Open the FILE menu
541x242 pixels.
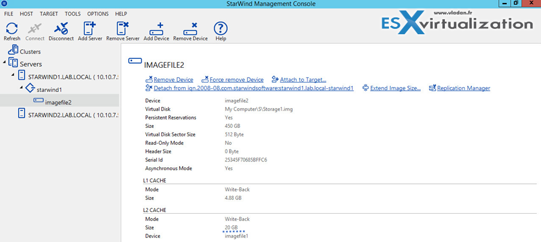click(8, 14)
